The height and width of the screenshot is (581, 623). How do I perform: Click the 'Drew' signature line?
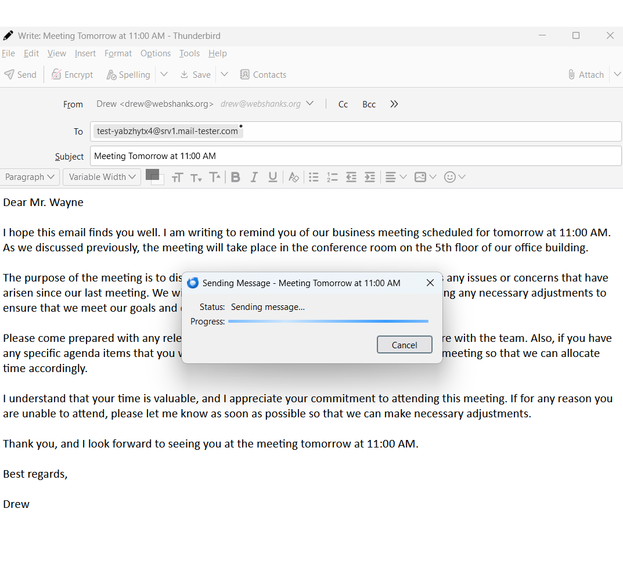[x=16, y=504]
